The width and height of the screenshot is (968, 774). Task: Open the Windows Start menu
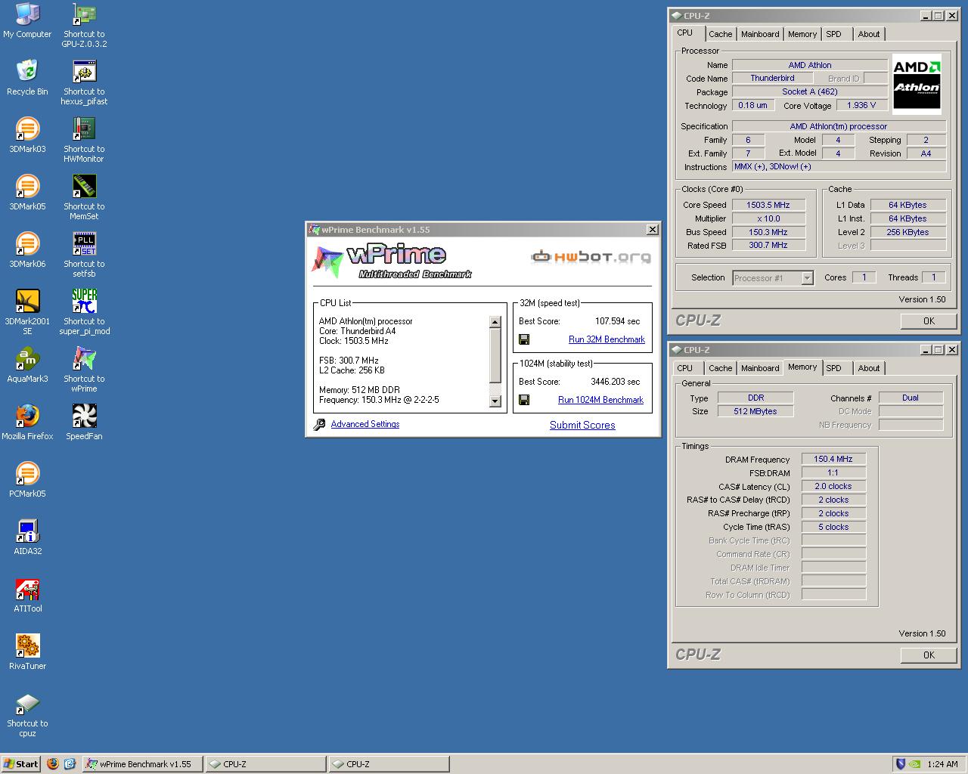[20, 764]
